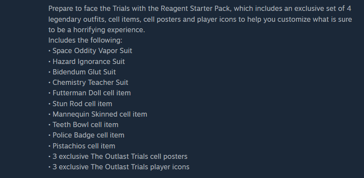Click the Police Badge cell item line

click(x=86, y=135)
